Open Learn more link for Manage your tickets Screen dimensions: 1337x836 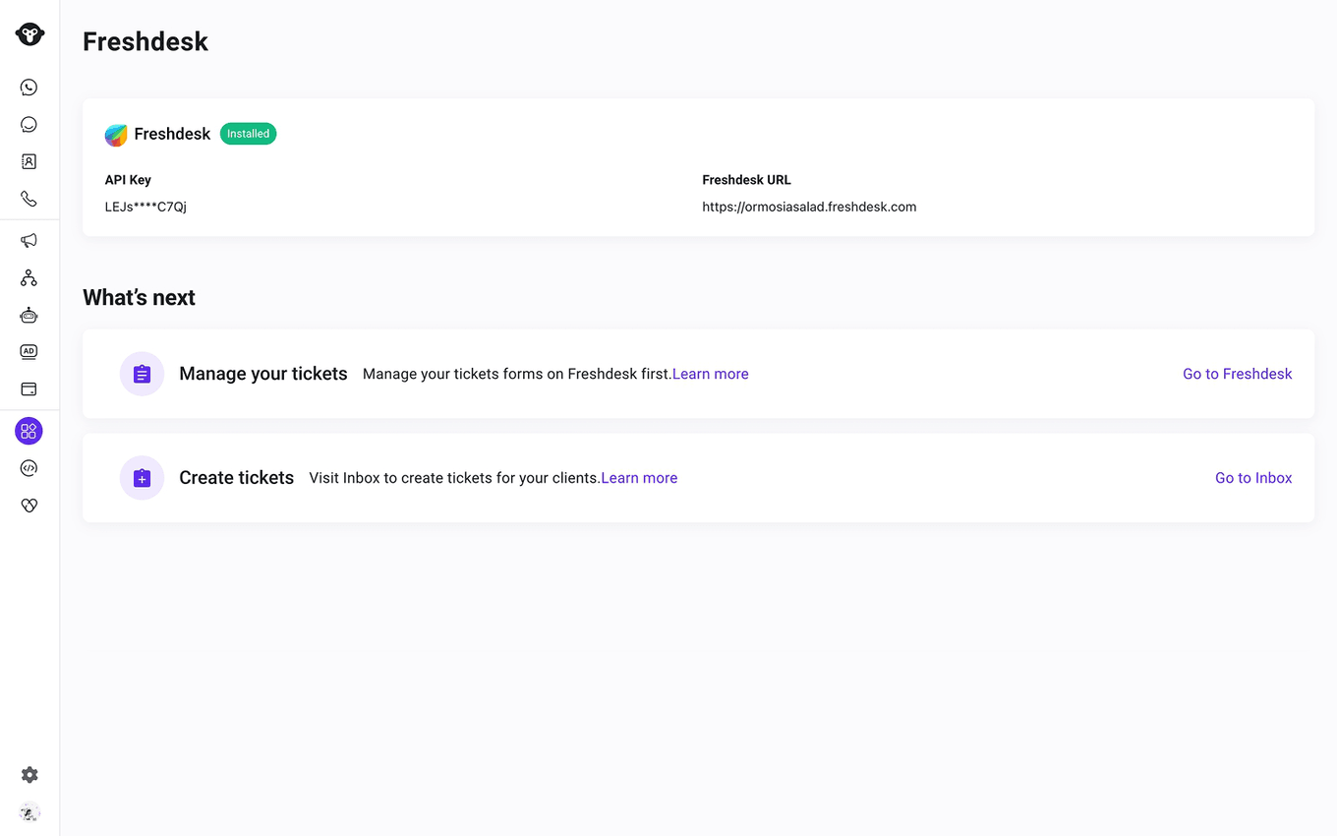click(711, 374)
